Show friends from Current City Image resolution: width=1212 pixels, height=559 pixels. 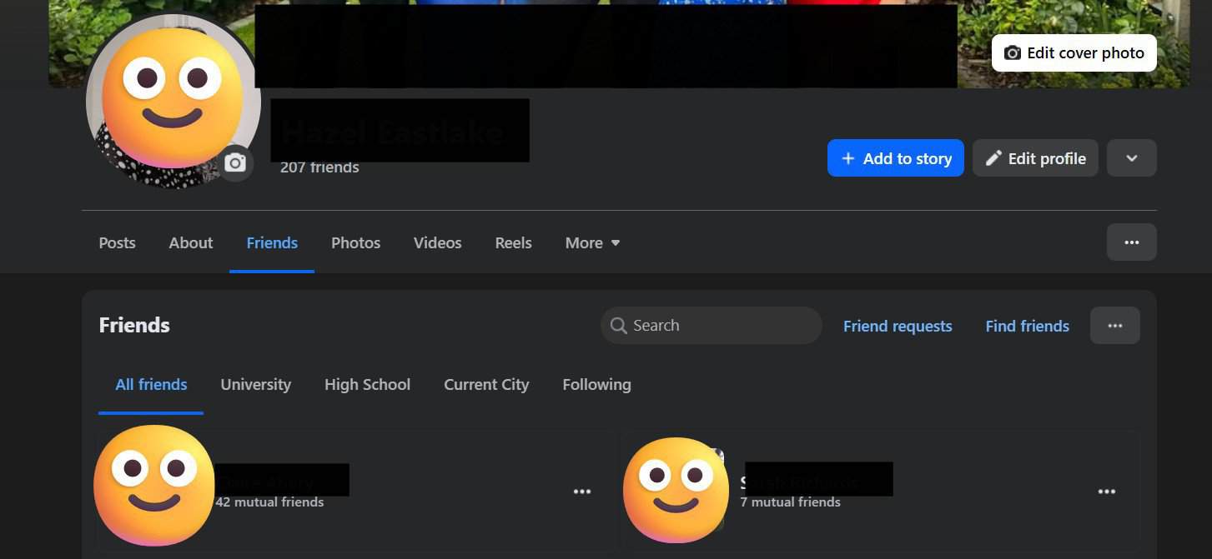point(486,385)
